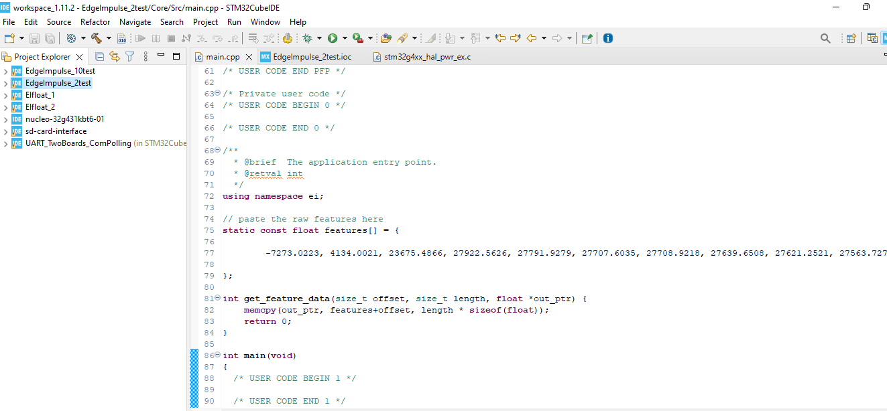Build the project with the hammer icon
Screen dimensions: 887x411
click(96, 38)
